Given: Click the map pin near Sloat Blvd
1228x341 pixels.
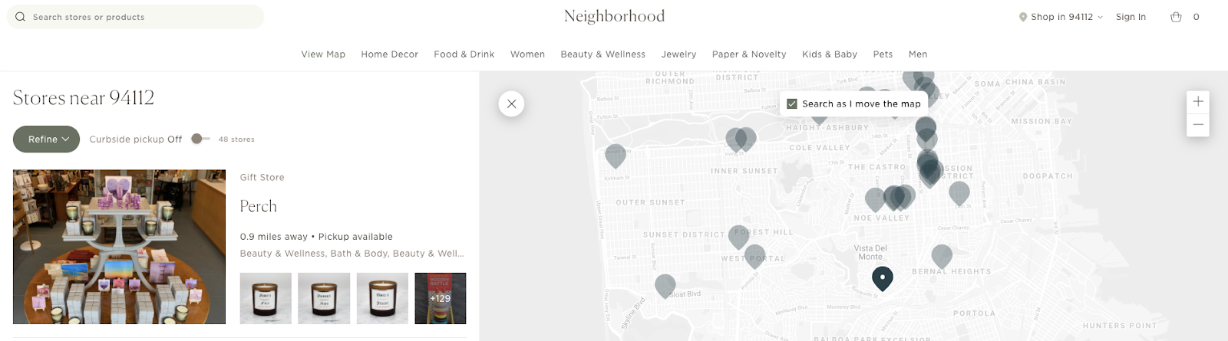Looking at the screenshot, I should click(x=665, y=285).
